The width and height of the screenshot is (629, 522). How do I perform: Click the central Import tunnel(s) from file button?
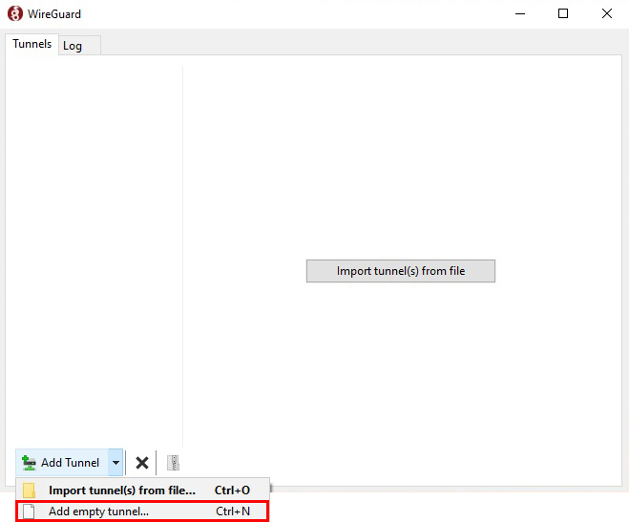[x=401, y=271]
